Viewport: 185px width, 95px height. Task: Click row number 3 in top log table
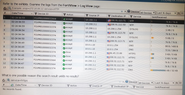4,26
